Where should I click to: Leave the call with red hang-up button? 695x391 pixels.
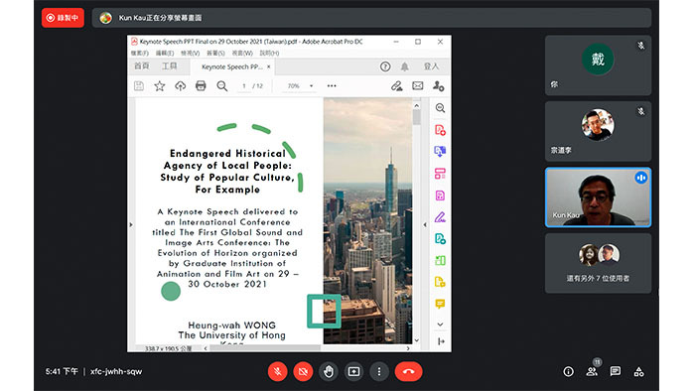coord(409,371)
